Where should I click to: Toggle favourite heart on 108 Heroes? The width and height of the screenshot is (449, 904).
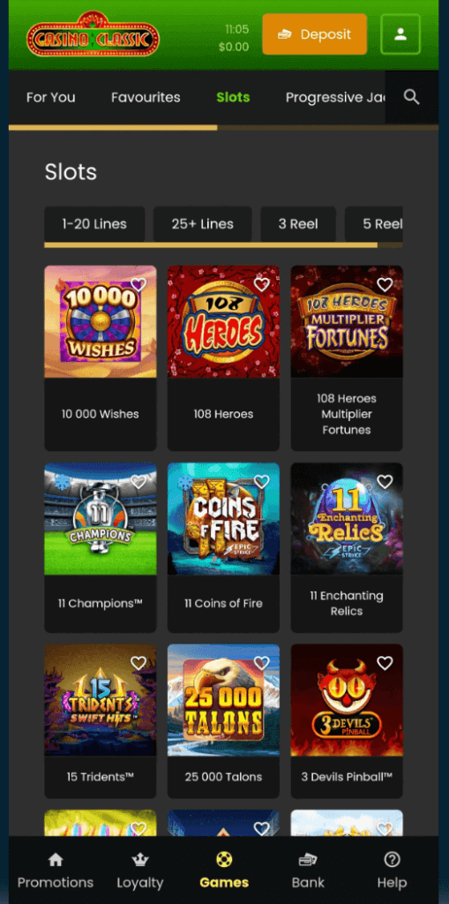pos(262,284)
